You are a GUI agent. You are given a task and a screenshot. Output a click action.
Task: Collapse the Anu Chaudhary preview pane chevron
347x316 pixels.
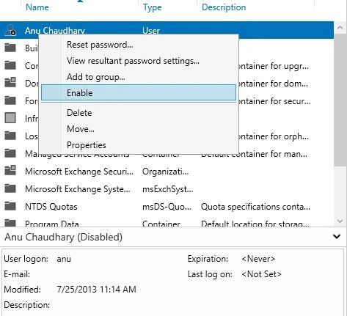coord(337,237)
